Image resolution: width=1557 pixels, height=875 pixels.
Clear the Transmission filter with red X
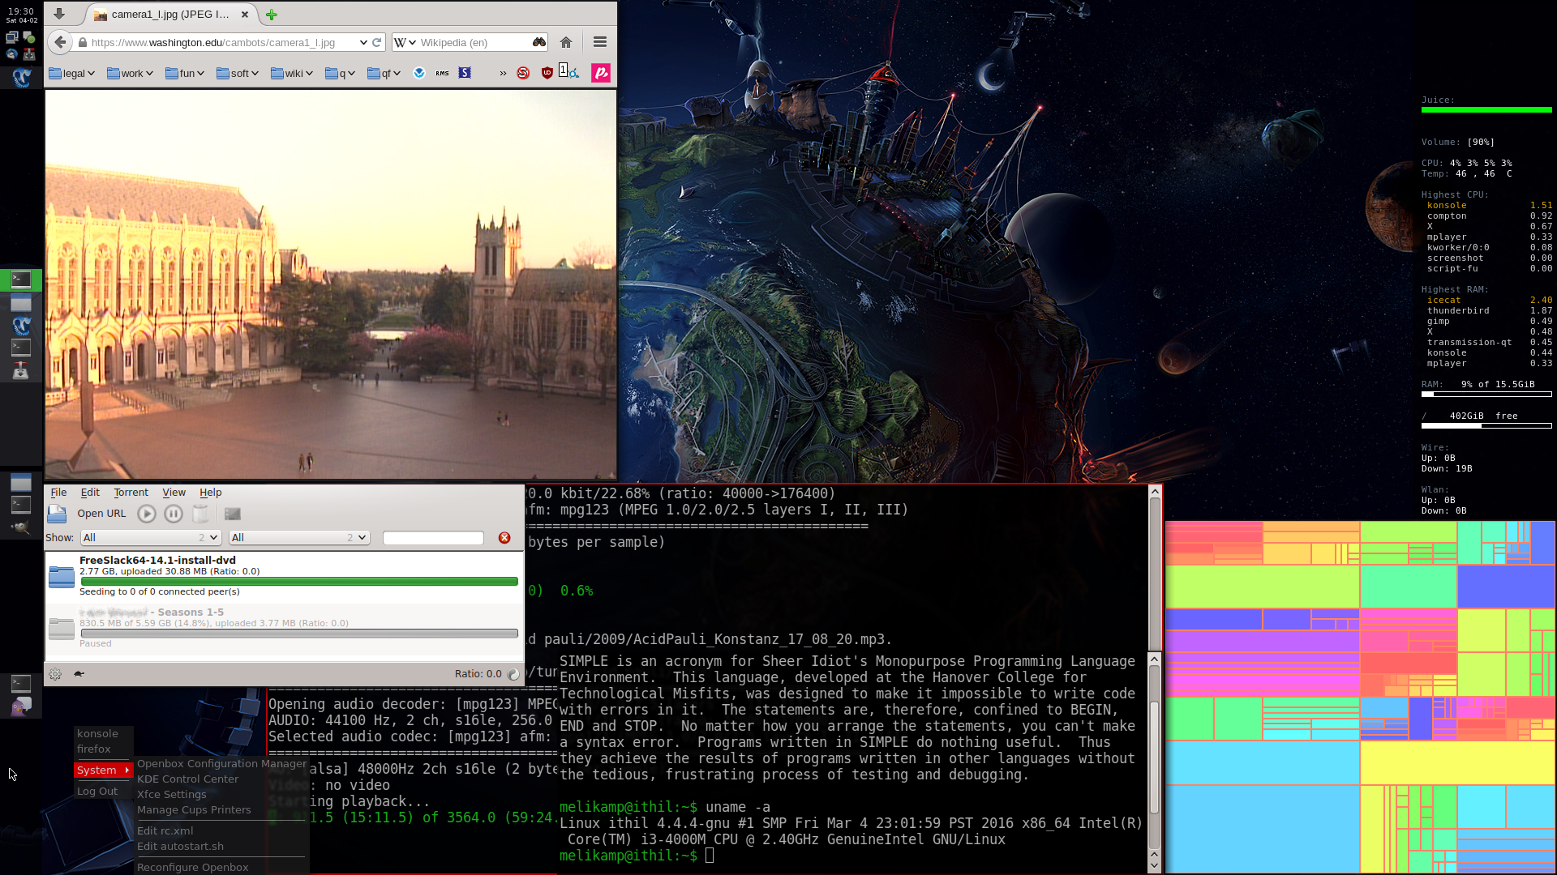coord(504,538)
